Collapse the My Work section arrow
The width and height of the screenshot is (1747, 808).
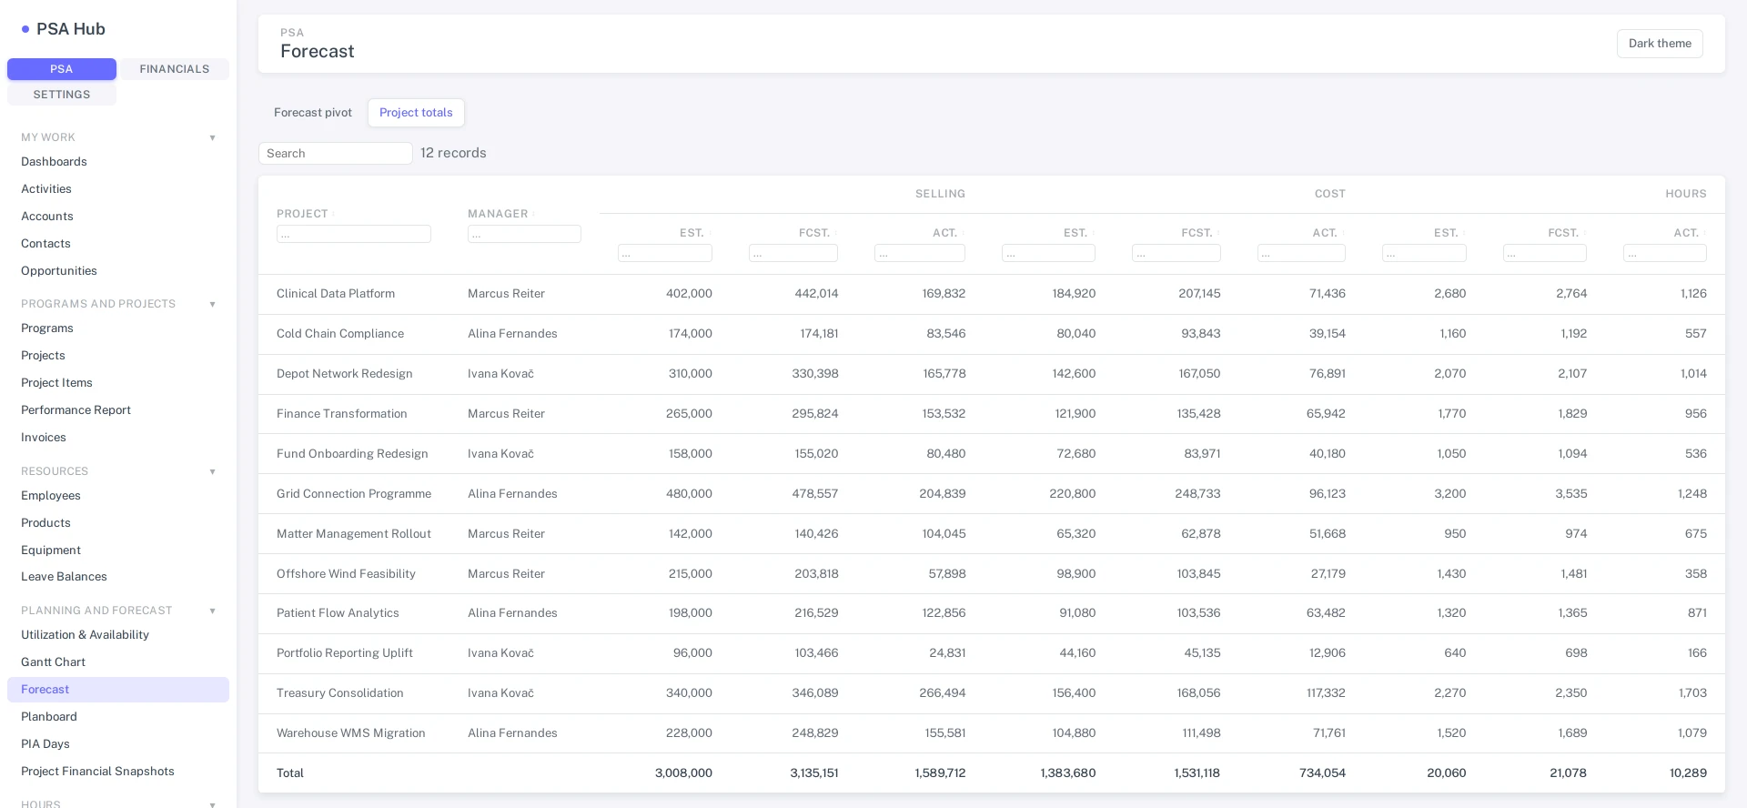click(212, 137)
